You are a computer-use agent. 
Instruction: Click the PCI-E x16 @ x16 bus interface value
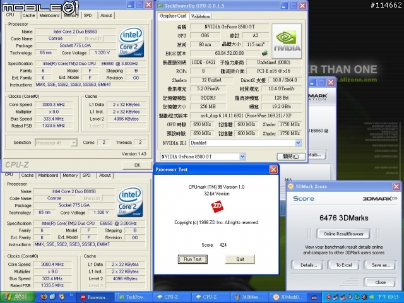(273, 71)
